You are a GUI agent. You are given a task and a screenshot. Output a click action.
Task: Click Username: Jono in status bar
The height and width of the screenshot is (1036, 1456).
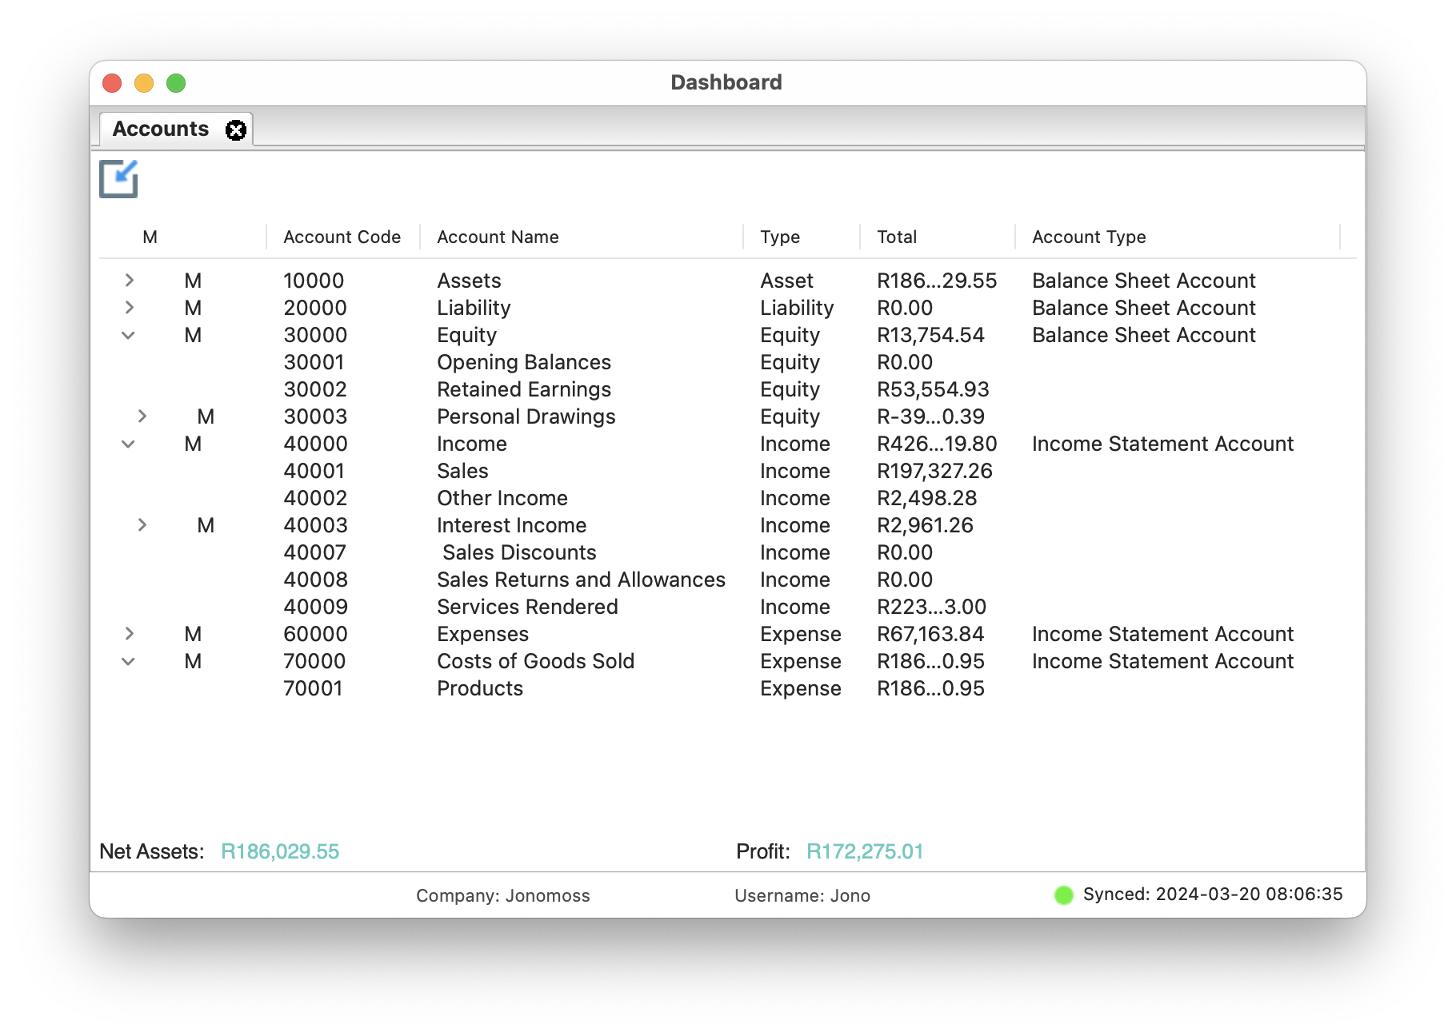802,896
